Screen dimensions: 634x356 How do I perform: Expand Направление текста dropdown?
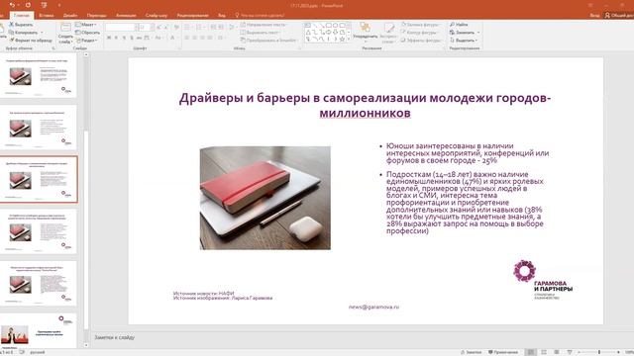tap(264, 25)
